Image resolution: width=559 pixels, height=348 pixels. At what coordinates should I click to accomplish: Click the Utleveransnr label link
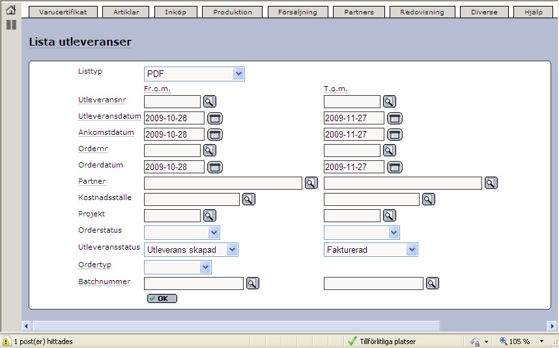102,100
